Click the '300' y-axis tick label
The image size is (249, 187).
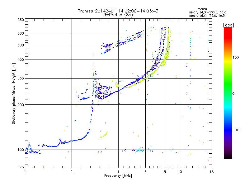[x=21, y=78]
